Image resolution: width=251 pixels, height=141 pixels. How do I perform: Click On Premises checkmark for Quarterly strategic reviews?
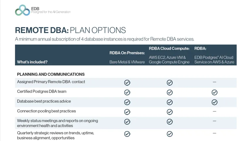coord(127,134)
